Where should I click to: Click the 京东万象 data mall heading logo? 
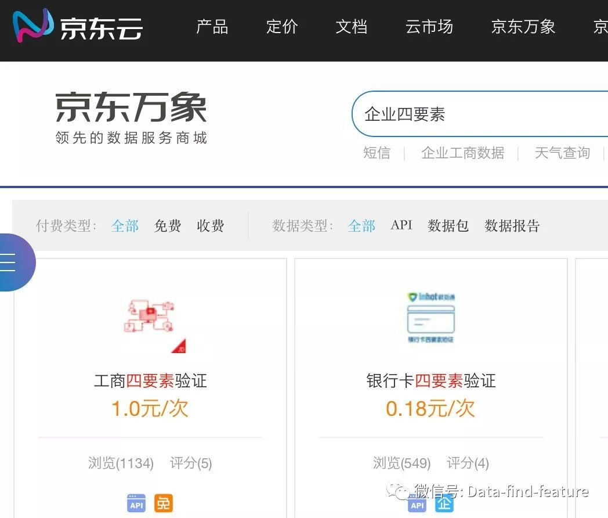[131, 118]
